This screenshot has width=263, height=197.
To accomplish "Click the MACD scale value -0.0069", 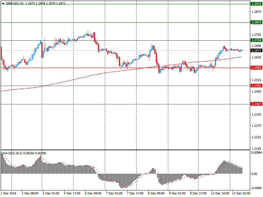I will [x=256, y=188].
